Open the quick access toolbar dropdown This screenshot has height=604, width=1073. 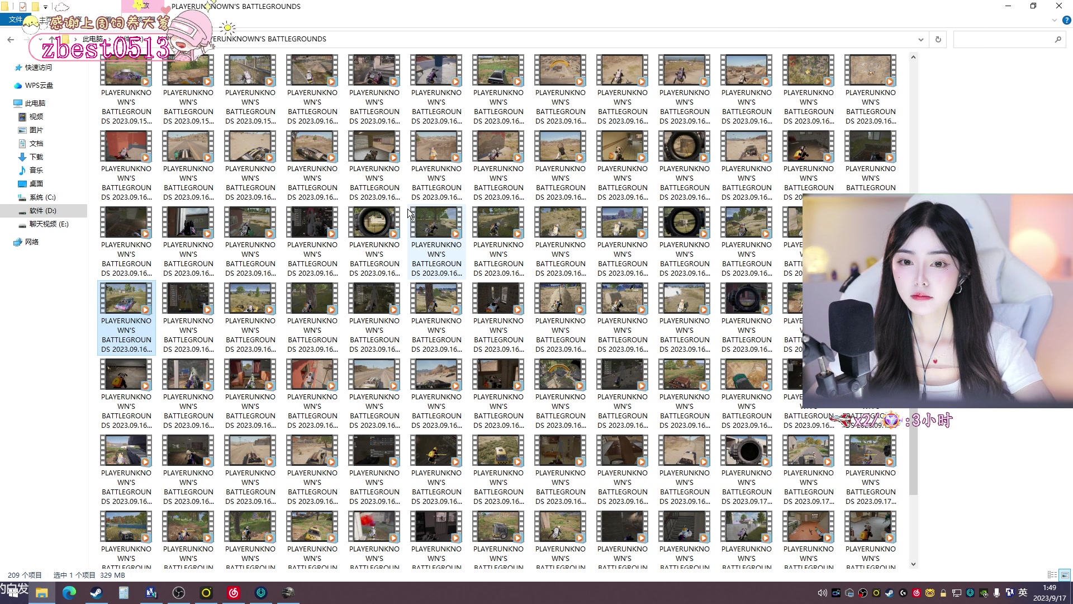pos(45,7)
